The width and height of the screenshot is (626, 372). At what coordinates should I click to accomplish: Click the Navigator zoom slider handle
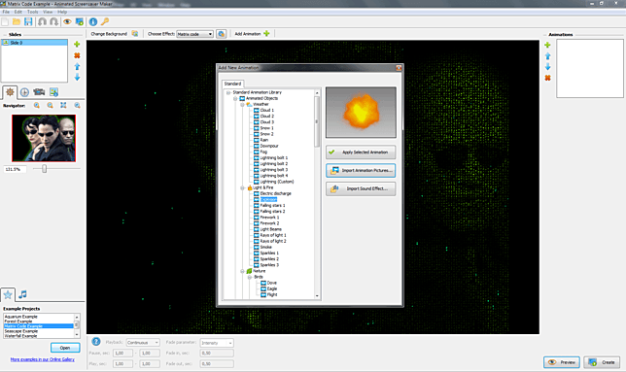(45, 169)
